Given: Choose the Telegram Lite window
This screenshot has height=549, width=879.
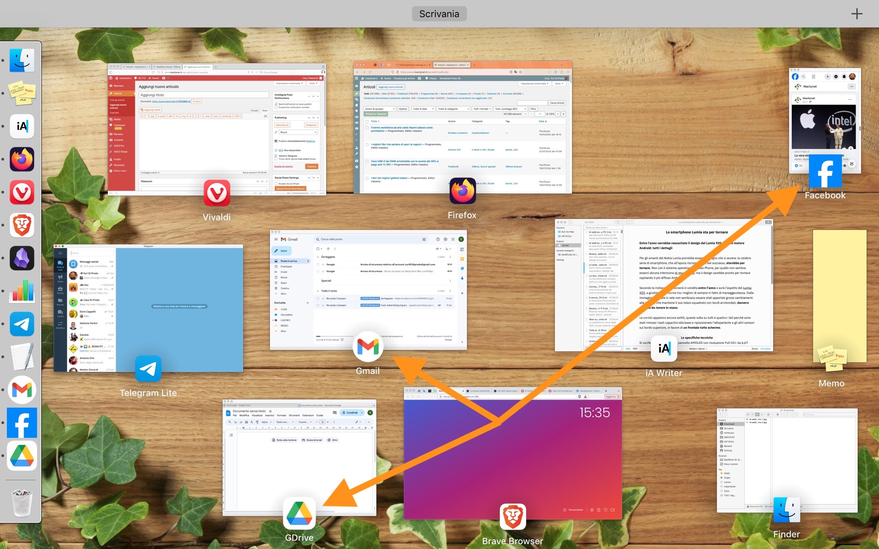Looking at the screenshot, I should point(148,308).
